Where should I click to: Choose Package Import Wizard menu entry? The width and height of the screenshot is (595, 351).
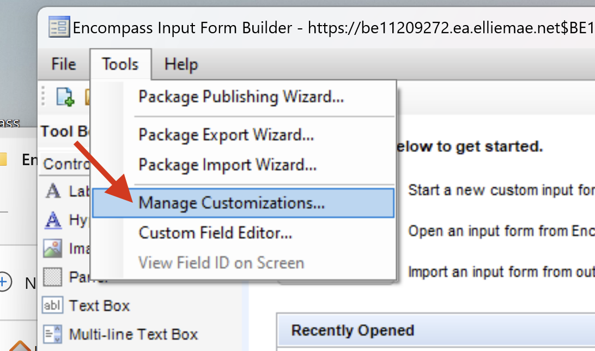[x=227, y=164]
